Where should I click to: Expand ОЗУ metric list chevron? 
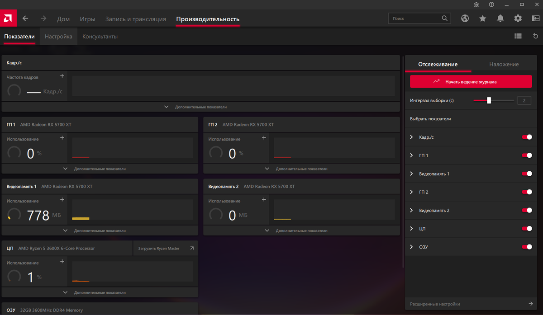click(412, 247)
